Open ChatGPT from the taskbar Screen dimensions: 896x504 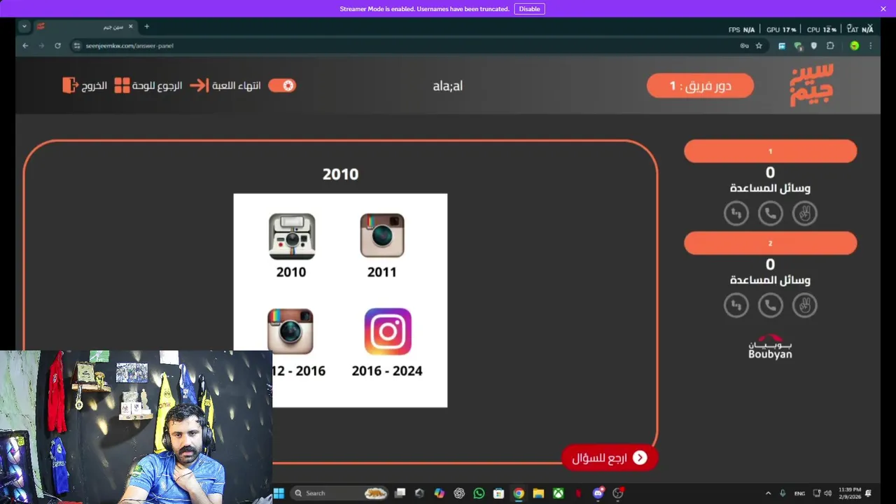tap(459, 493)
